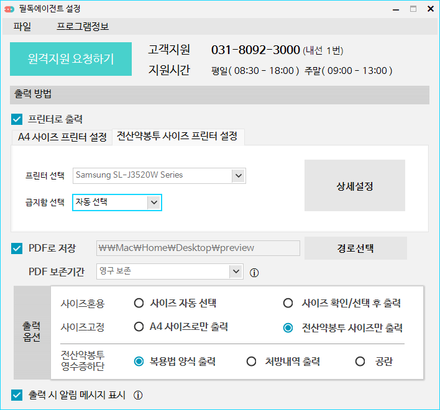This screenshot has width=440, height=410.
Task: Click the 상세설정 button
Action: [x=354, y=186]
